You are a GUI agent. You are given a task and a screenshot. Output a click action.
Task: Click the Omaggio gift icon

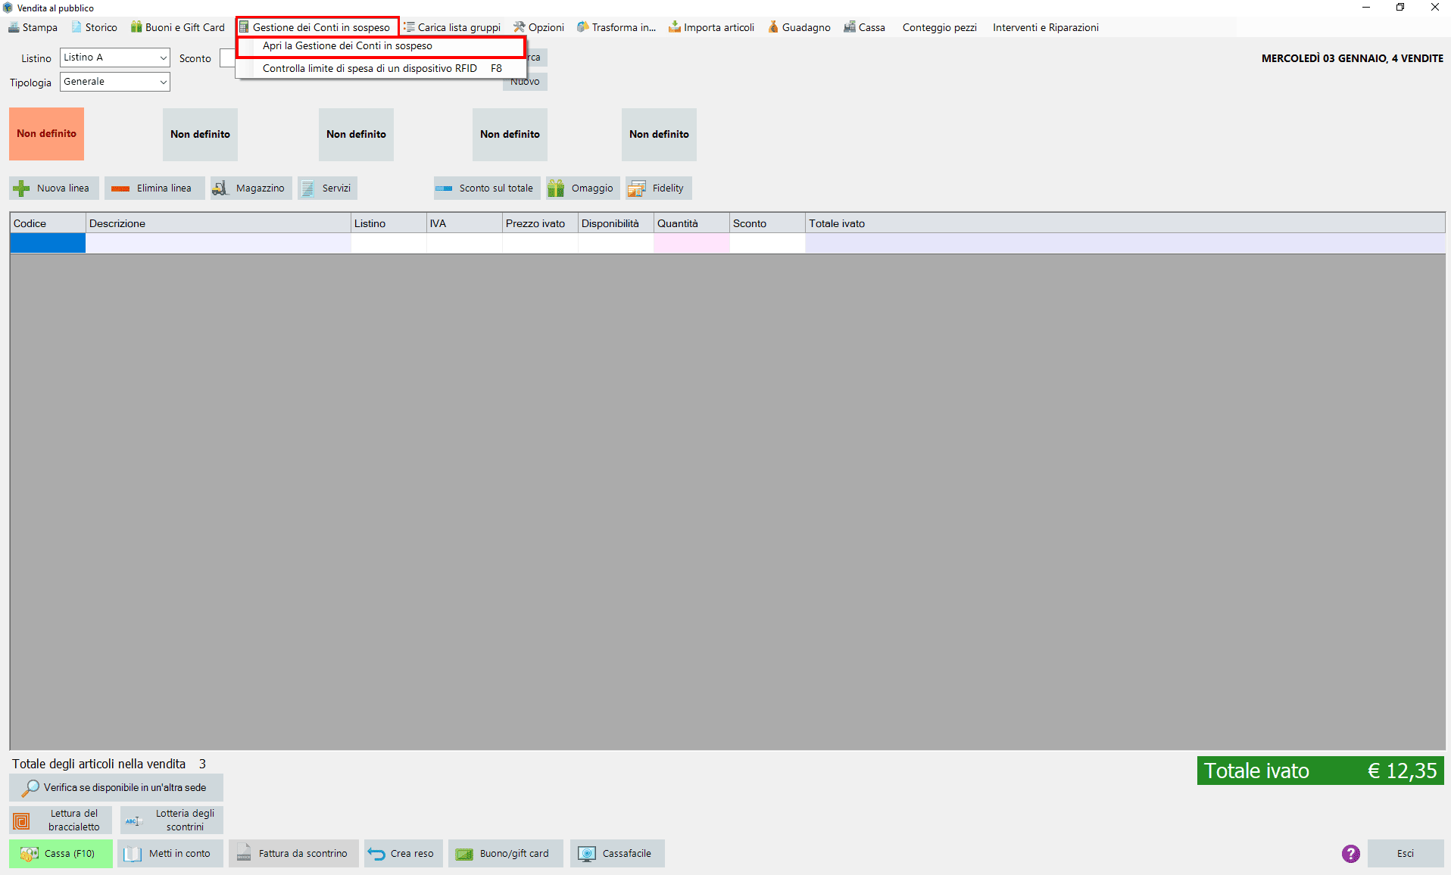click(x=556, y=188)
